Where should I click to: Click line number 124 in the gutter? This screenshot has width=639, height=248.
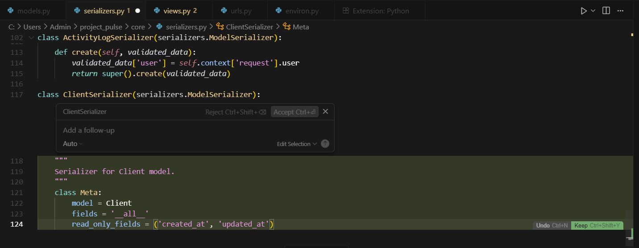point(17,224)
